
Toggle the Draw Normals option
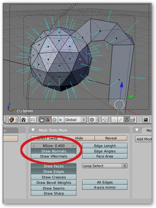click(x=54, y=151)
